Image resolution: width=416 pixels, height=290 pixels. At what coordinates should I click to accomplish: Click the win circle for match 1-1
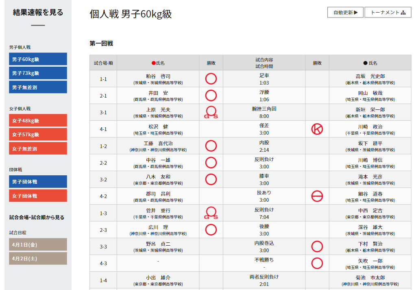[211, 78]
